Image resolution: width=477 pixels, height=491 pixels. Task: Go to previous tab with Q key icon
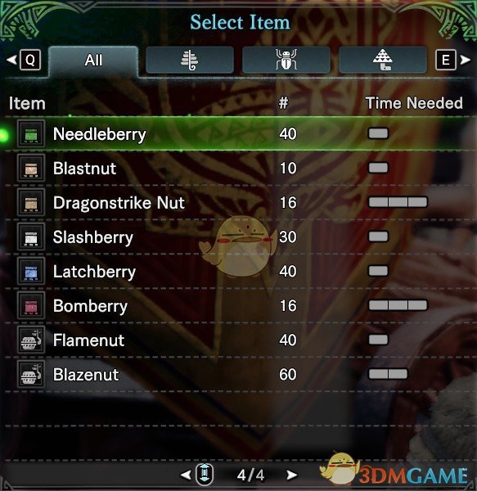tap(30, 60)
